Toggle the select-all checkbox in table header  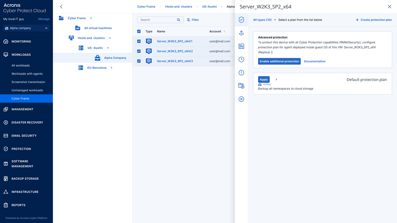(x=139, y=31)
